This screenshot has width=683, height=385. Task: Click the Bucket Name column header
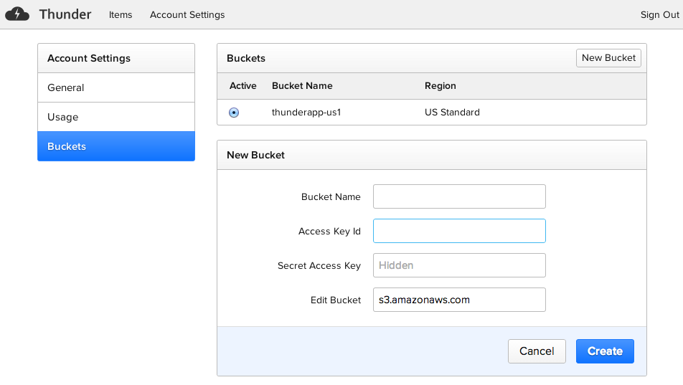[302, 86]
